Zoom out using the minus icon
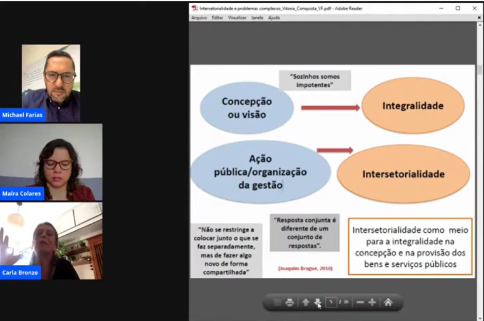 click(360, 303)
